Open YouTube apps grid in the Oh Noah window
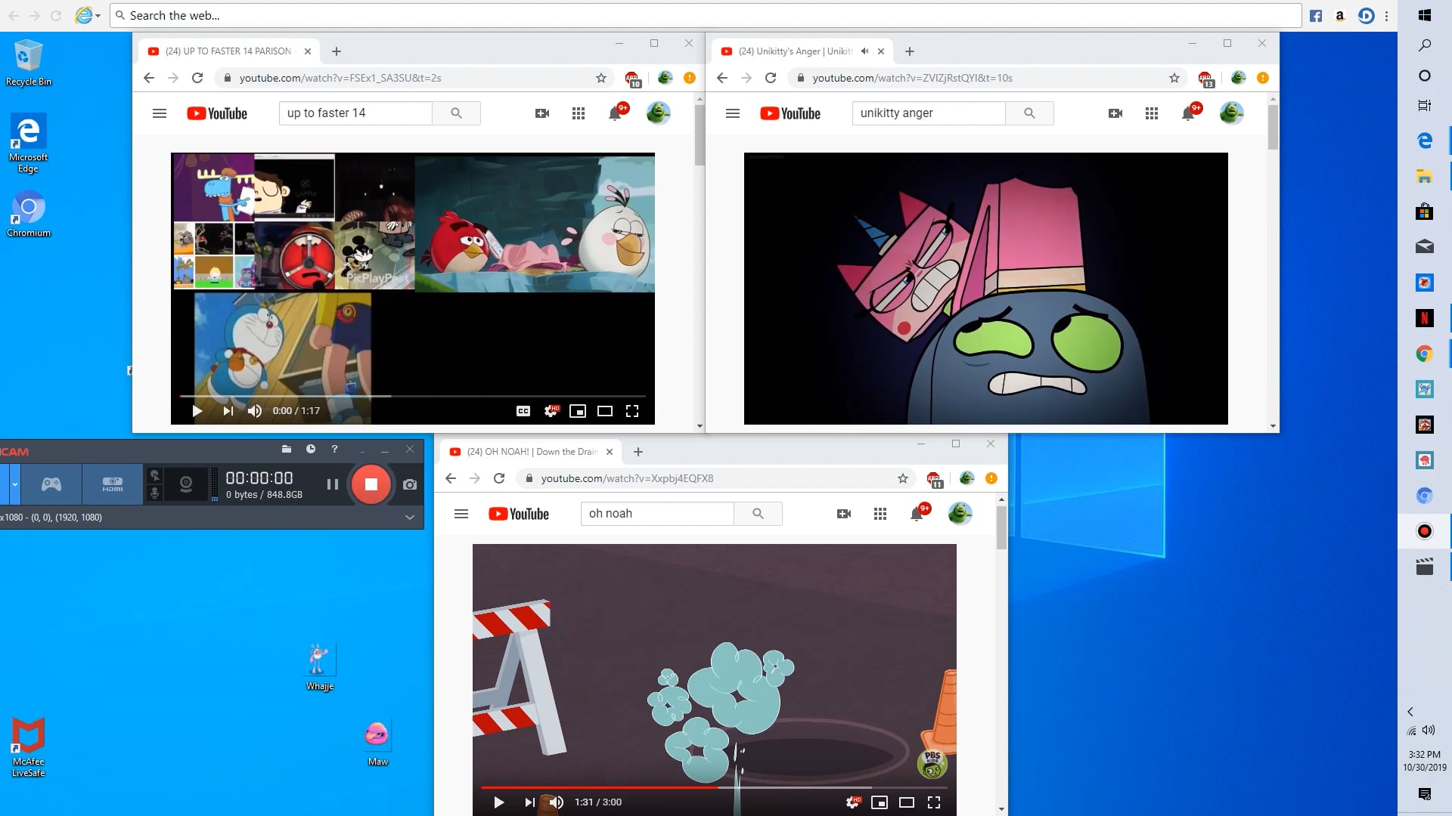This screenshot has height=816, width=1452. pyautogui.click(x=880, y=514)
